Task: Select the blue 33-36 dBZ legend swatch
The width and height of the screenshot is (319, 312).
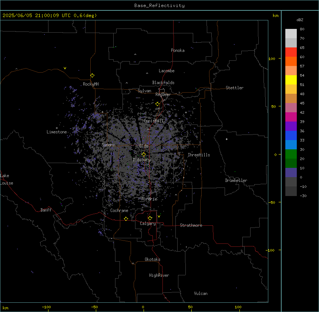Action: (291, 135)
